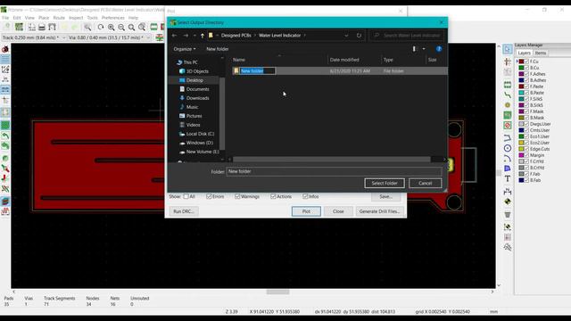Click Run DRC button in Plot dialog
This screenshot has width=571, height=321.
click(x=184, y=211)
